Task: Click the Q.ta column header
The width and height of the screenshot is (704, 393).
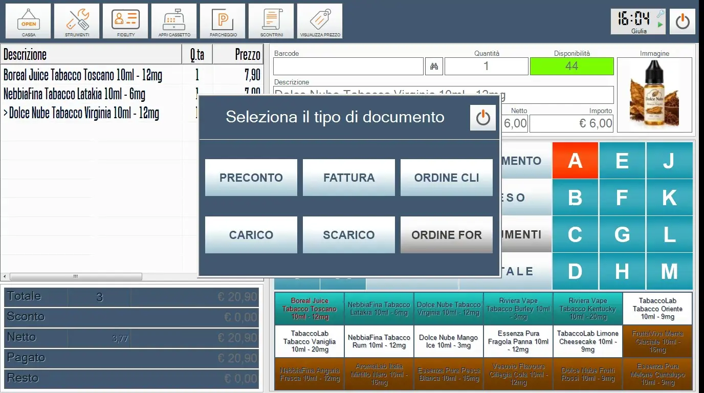Action: click(x=197, y=54)
